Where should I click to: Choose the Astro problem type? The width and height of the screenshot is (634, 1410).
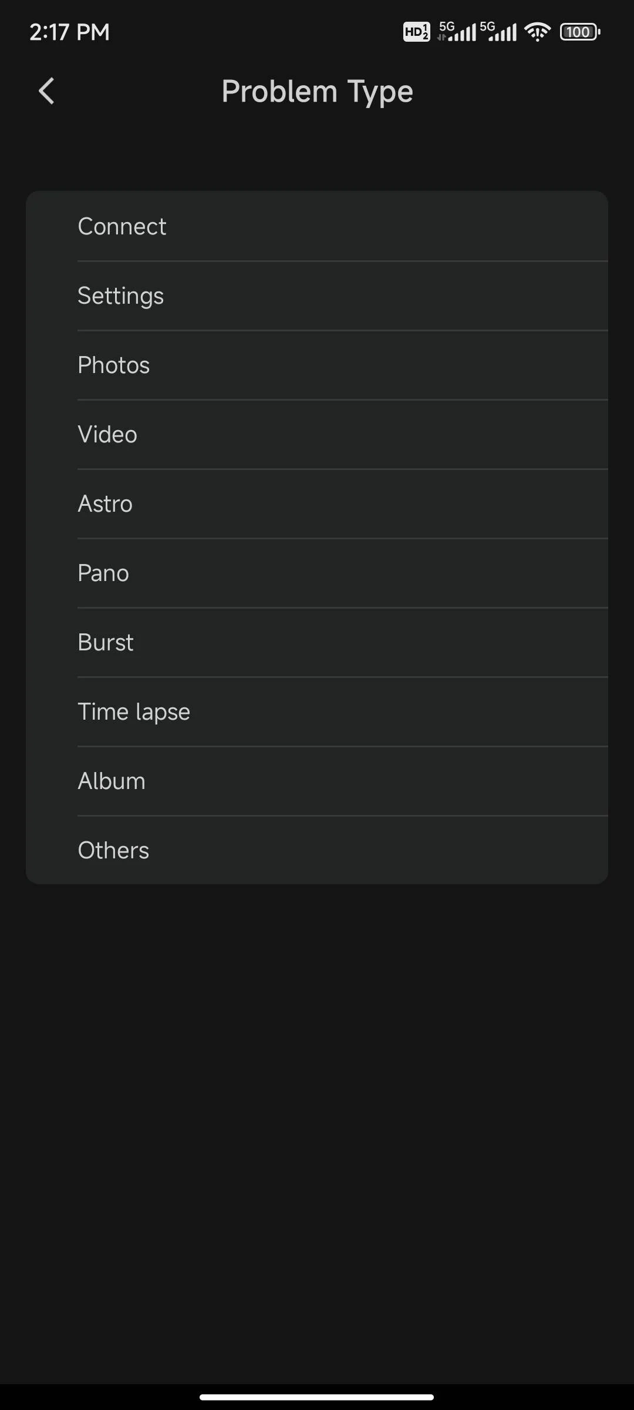coord(317,504)
